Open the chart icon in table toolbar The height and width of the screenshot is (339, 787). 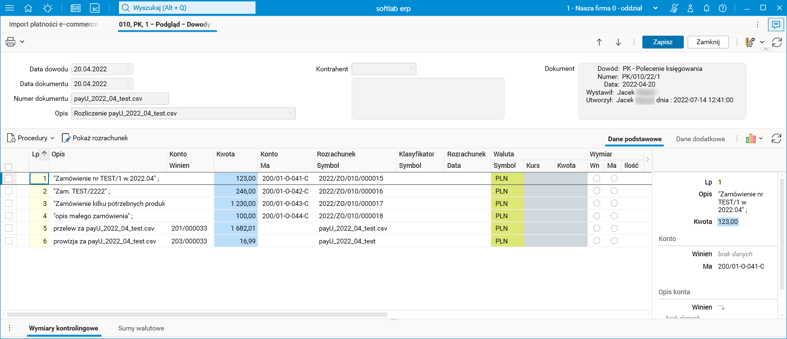coord(751,138)
